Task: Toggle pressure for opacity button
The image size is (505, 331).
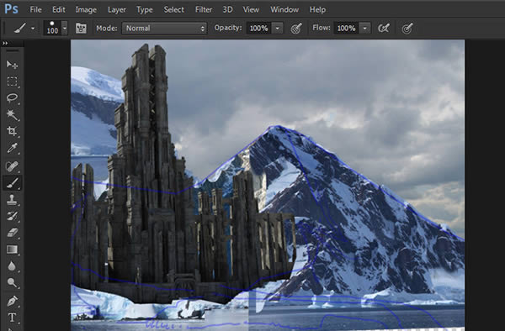Action: [x=296, y=29]
